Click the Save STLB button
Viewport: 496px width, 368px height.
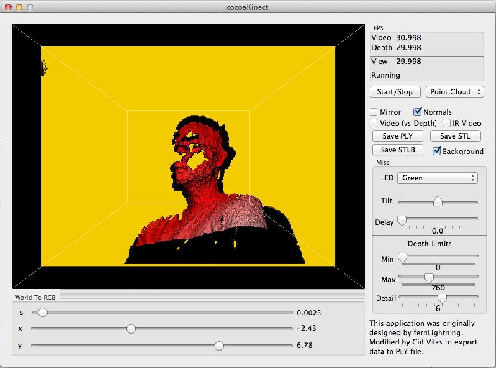pyautogui.click(x=398, y=150)
